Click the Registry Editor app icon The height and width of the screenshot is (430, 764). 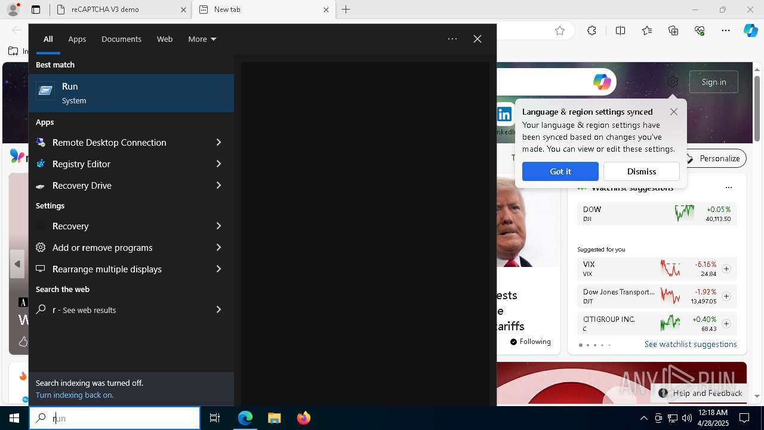click(41, 164)
